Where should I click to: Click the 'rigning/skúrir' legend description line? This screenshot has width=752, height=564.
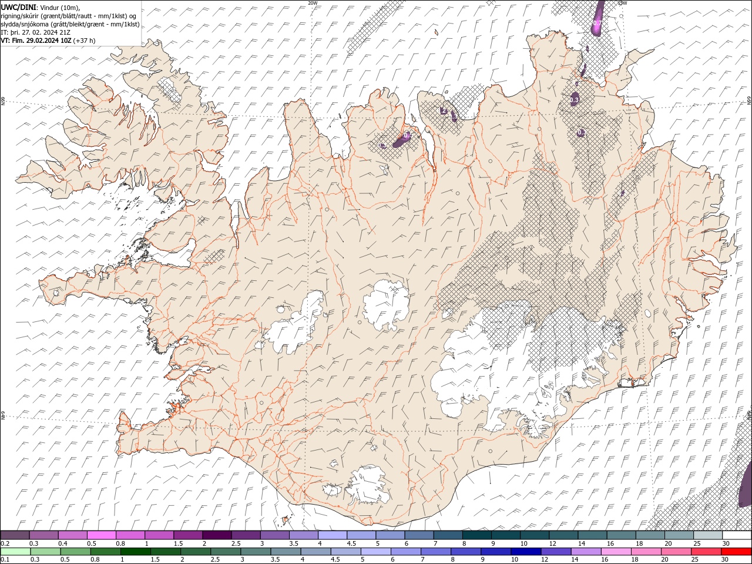coord(69,15)
